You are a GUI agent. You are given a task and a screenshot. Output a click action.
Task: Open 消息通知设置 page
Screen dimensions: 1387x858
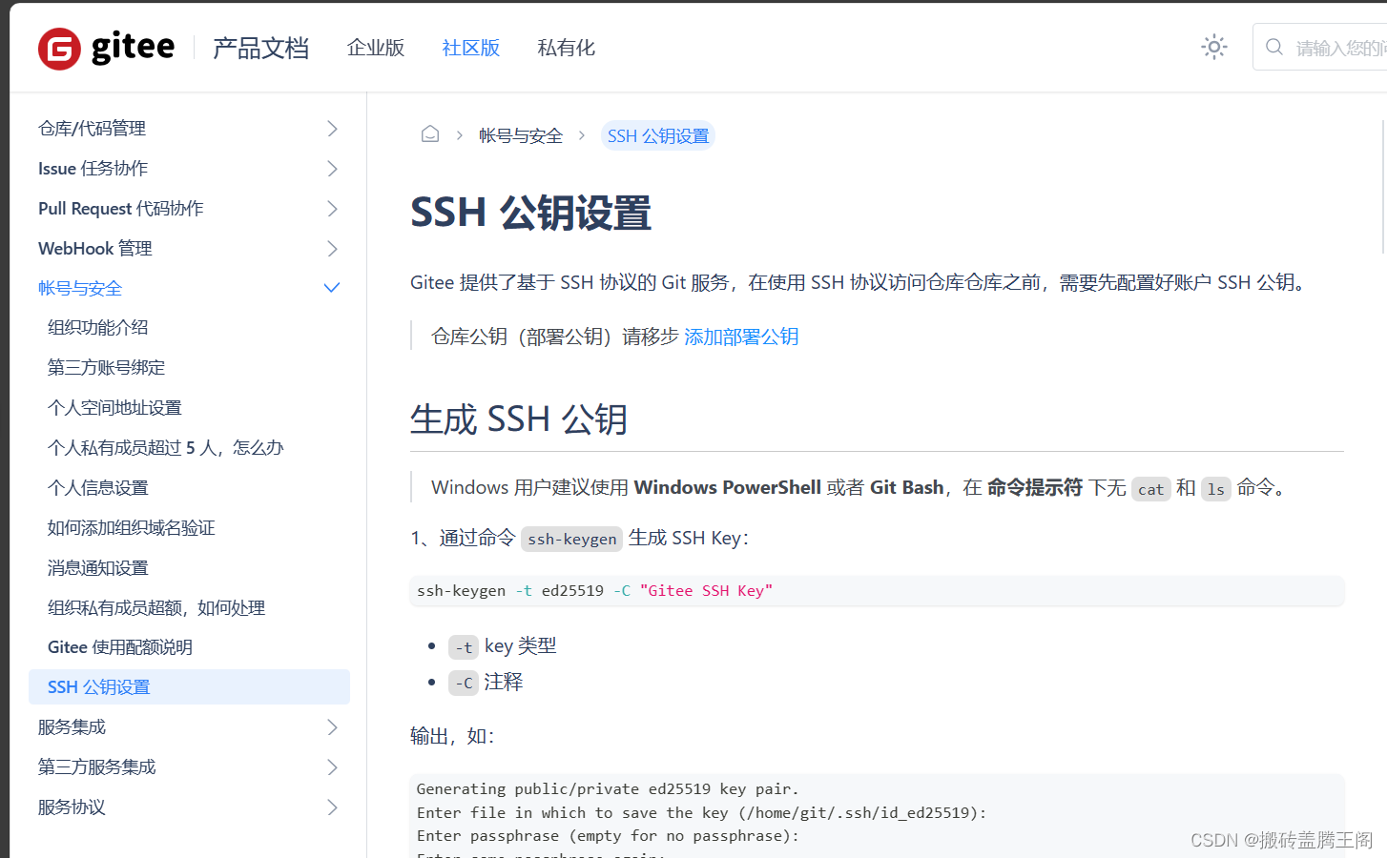(98, 567)
